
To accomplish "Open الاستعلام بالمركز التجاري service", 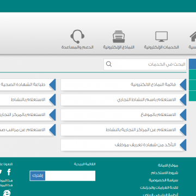I will click(28, 115).
